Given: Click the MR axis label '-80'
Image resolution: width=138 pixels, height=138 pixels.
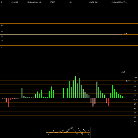Looking at the screenshot, I should 135,117.
